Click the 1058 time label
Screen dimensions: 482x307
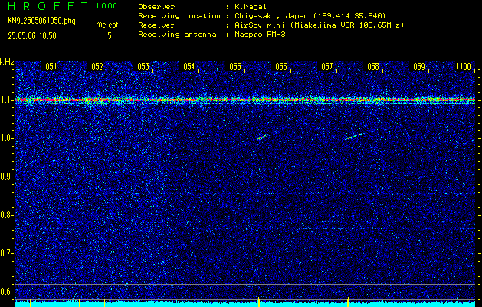point(372,67)
